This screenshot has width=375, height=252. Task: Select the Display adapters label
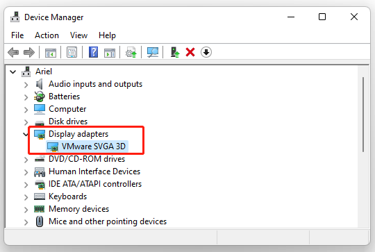click(x=78, y=134)
